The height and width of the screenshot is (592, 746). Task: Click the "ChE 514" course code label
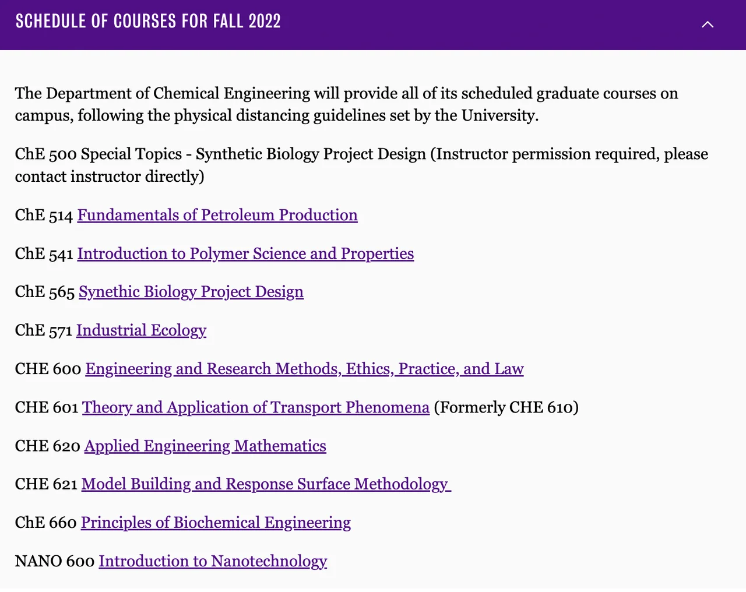(x=44, y=216)
